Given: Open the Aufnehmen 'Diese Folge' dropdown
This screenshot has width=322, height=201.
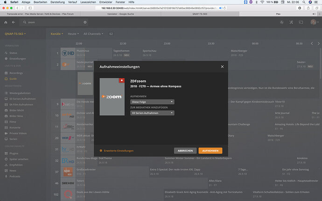Looking at the screenshot, I should click(152, 102).
